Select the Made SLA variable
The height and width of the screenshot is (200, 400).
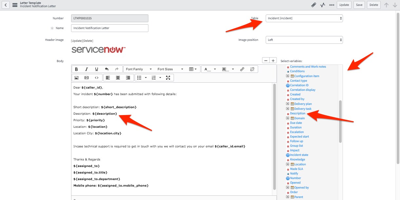coord(296,169)
